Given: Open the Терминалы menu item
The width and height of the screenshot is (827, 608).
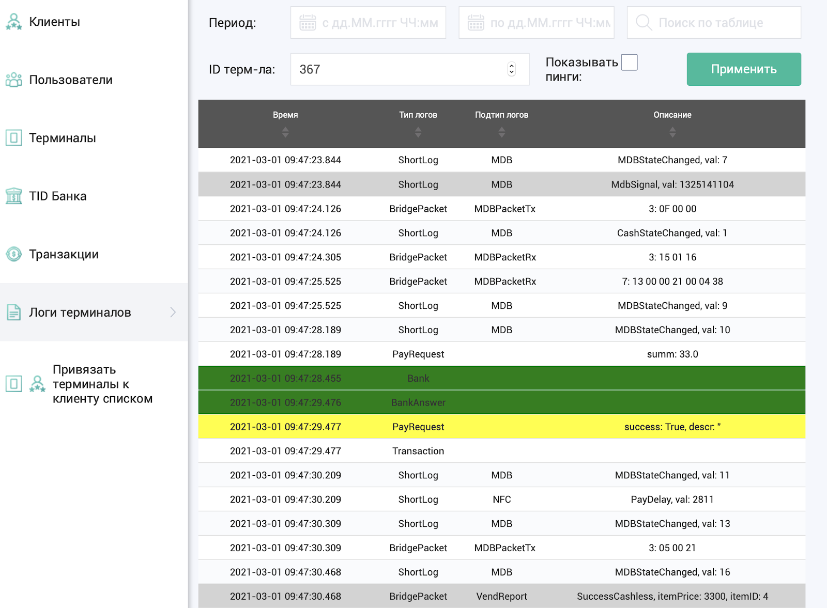Looking at the screenshot, I should 94,138.
